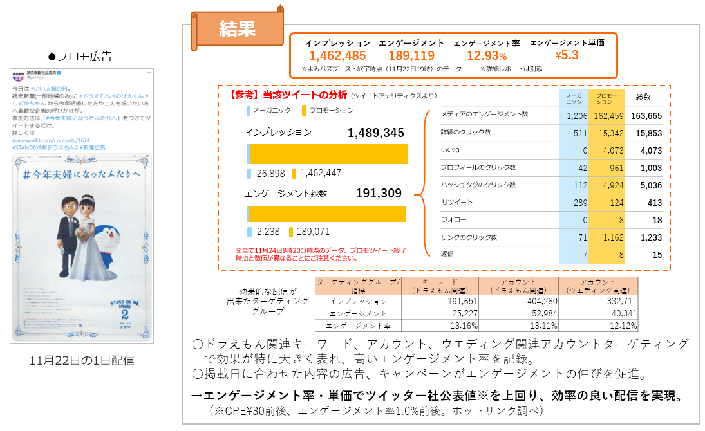This screenshot has height=431, width=705.
Task: Select the エンゲージメント value 189,119
Action: coord(411,56)
